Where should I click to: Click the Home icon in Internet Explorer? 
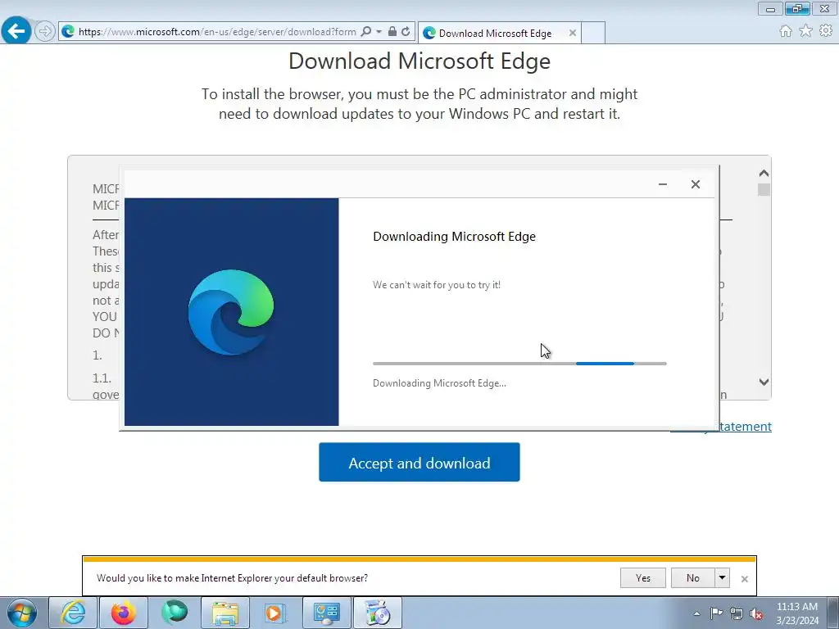[786, 31]
